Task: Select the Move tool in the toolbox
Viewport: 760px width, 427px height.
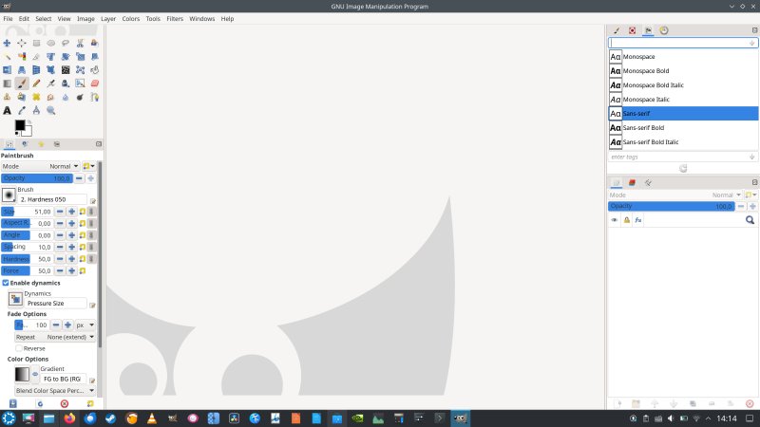Action: coord(7,43)
